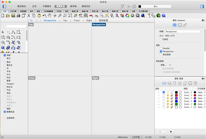Click the New document icon in toolbar
This screenshot has width=206, height=139.
point(3,15)
